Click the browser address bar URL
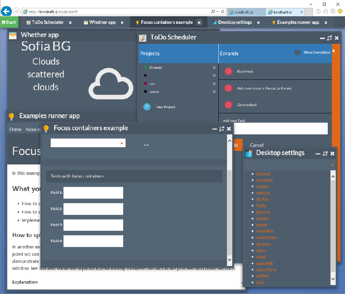Screen dimensions: 345x294 point(53,12)
